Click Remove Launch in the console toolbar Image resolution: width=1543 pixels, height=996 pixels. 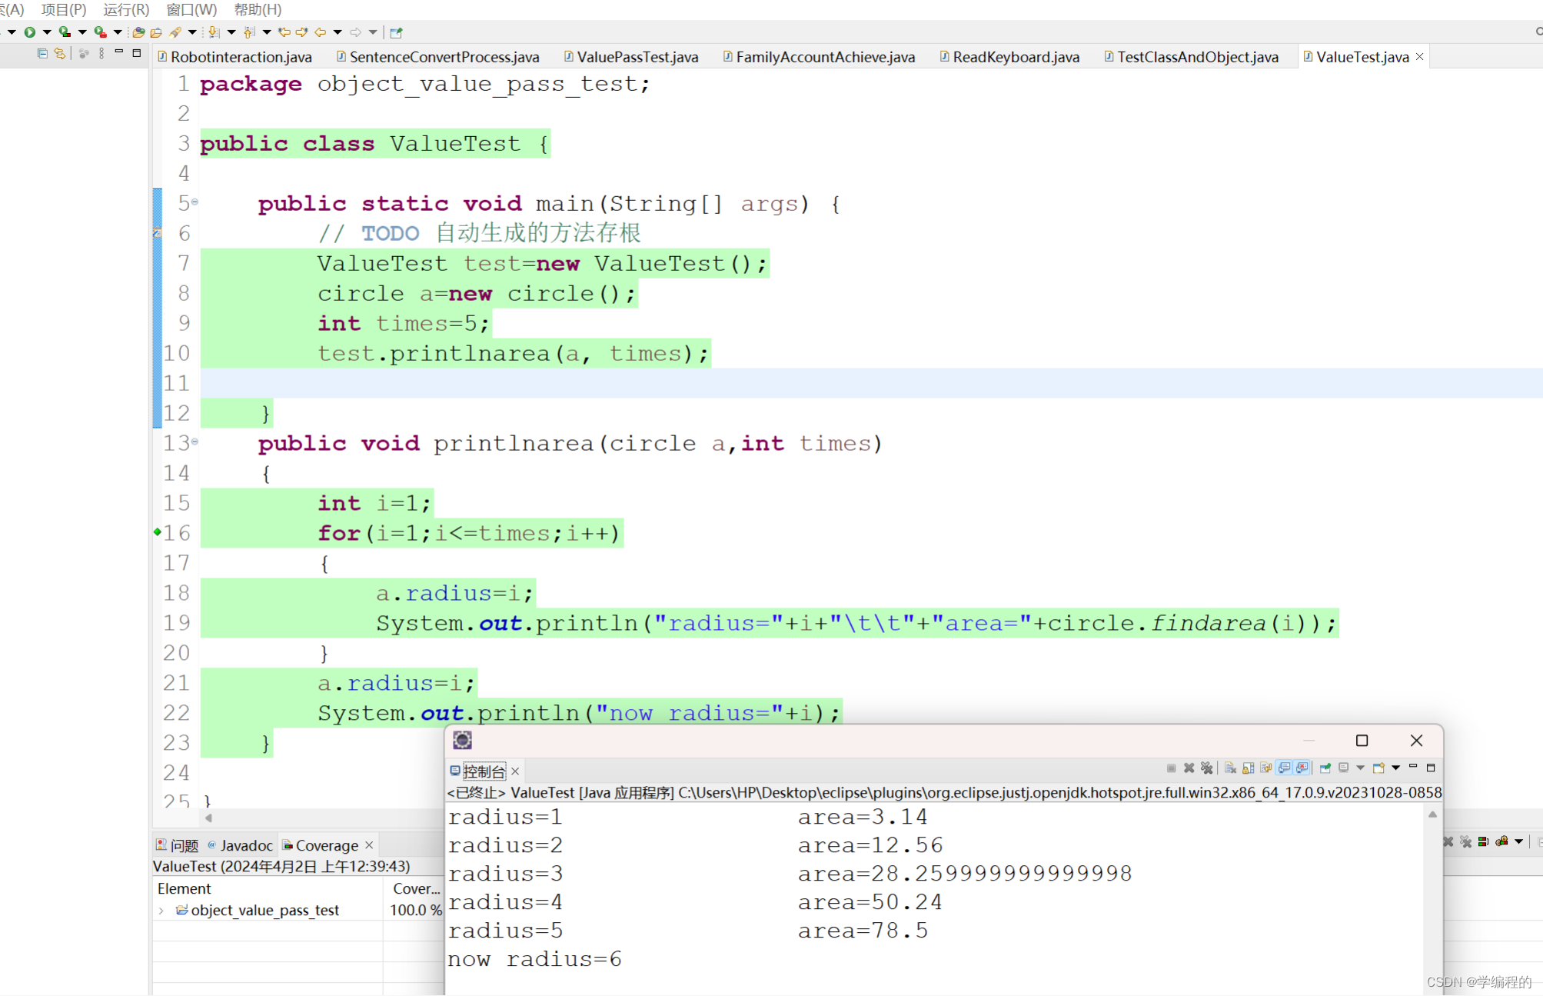(1189, 768)
